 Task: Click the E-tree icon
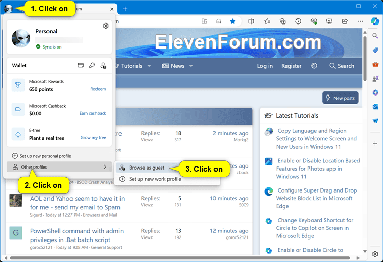point(18,134)
